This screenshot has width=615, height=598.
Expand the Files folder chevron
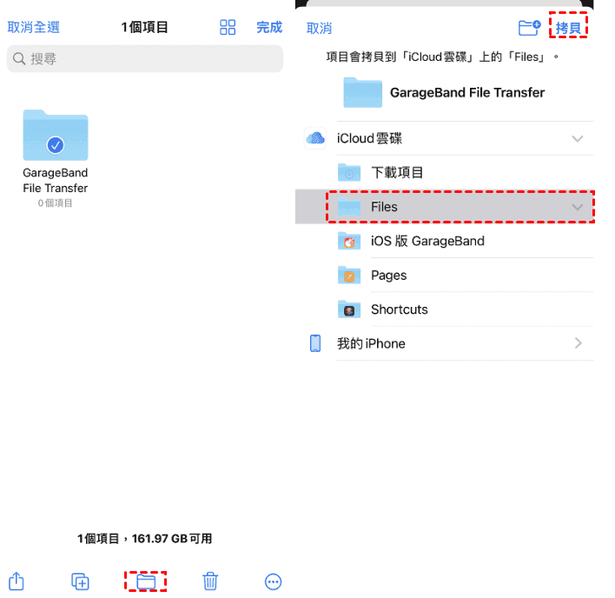pyautogui.click(x=577, y=207)
